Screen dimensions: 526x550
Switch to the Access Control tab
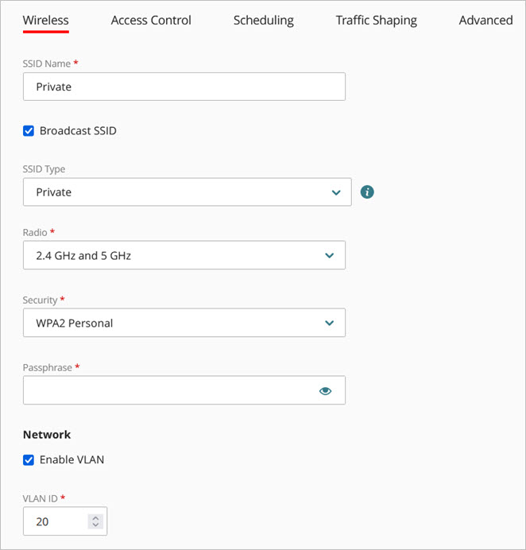[x=151, y=21]
